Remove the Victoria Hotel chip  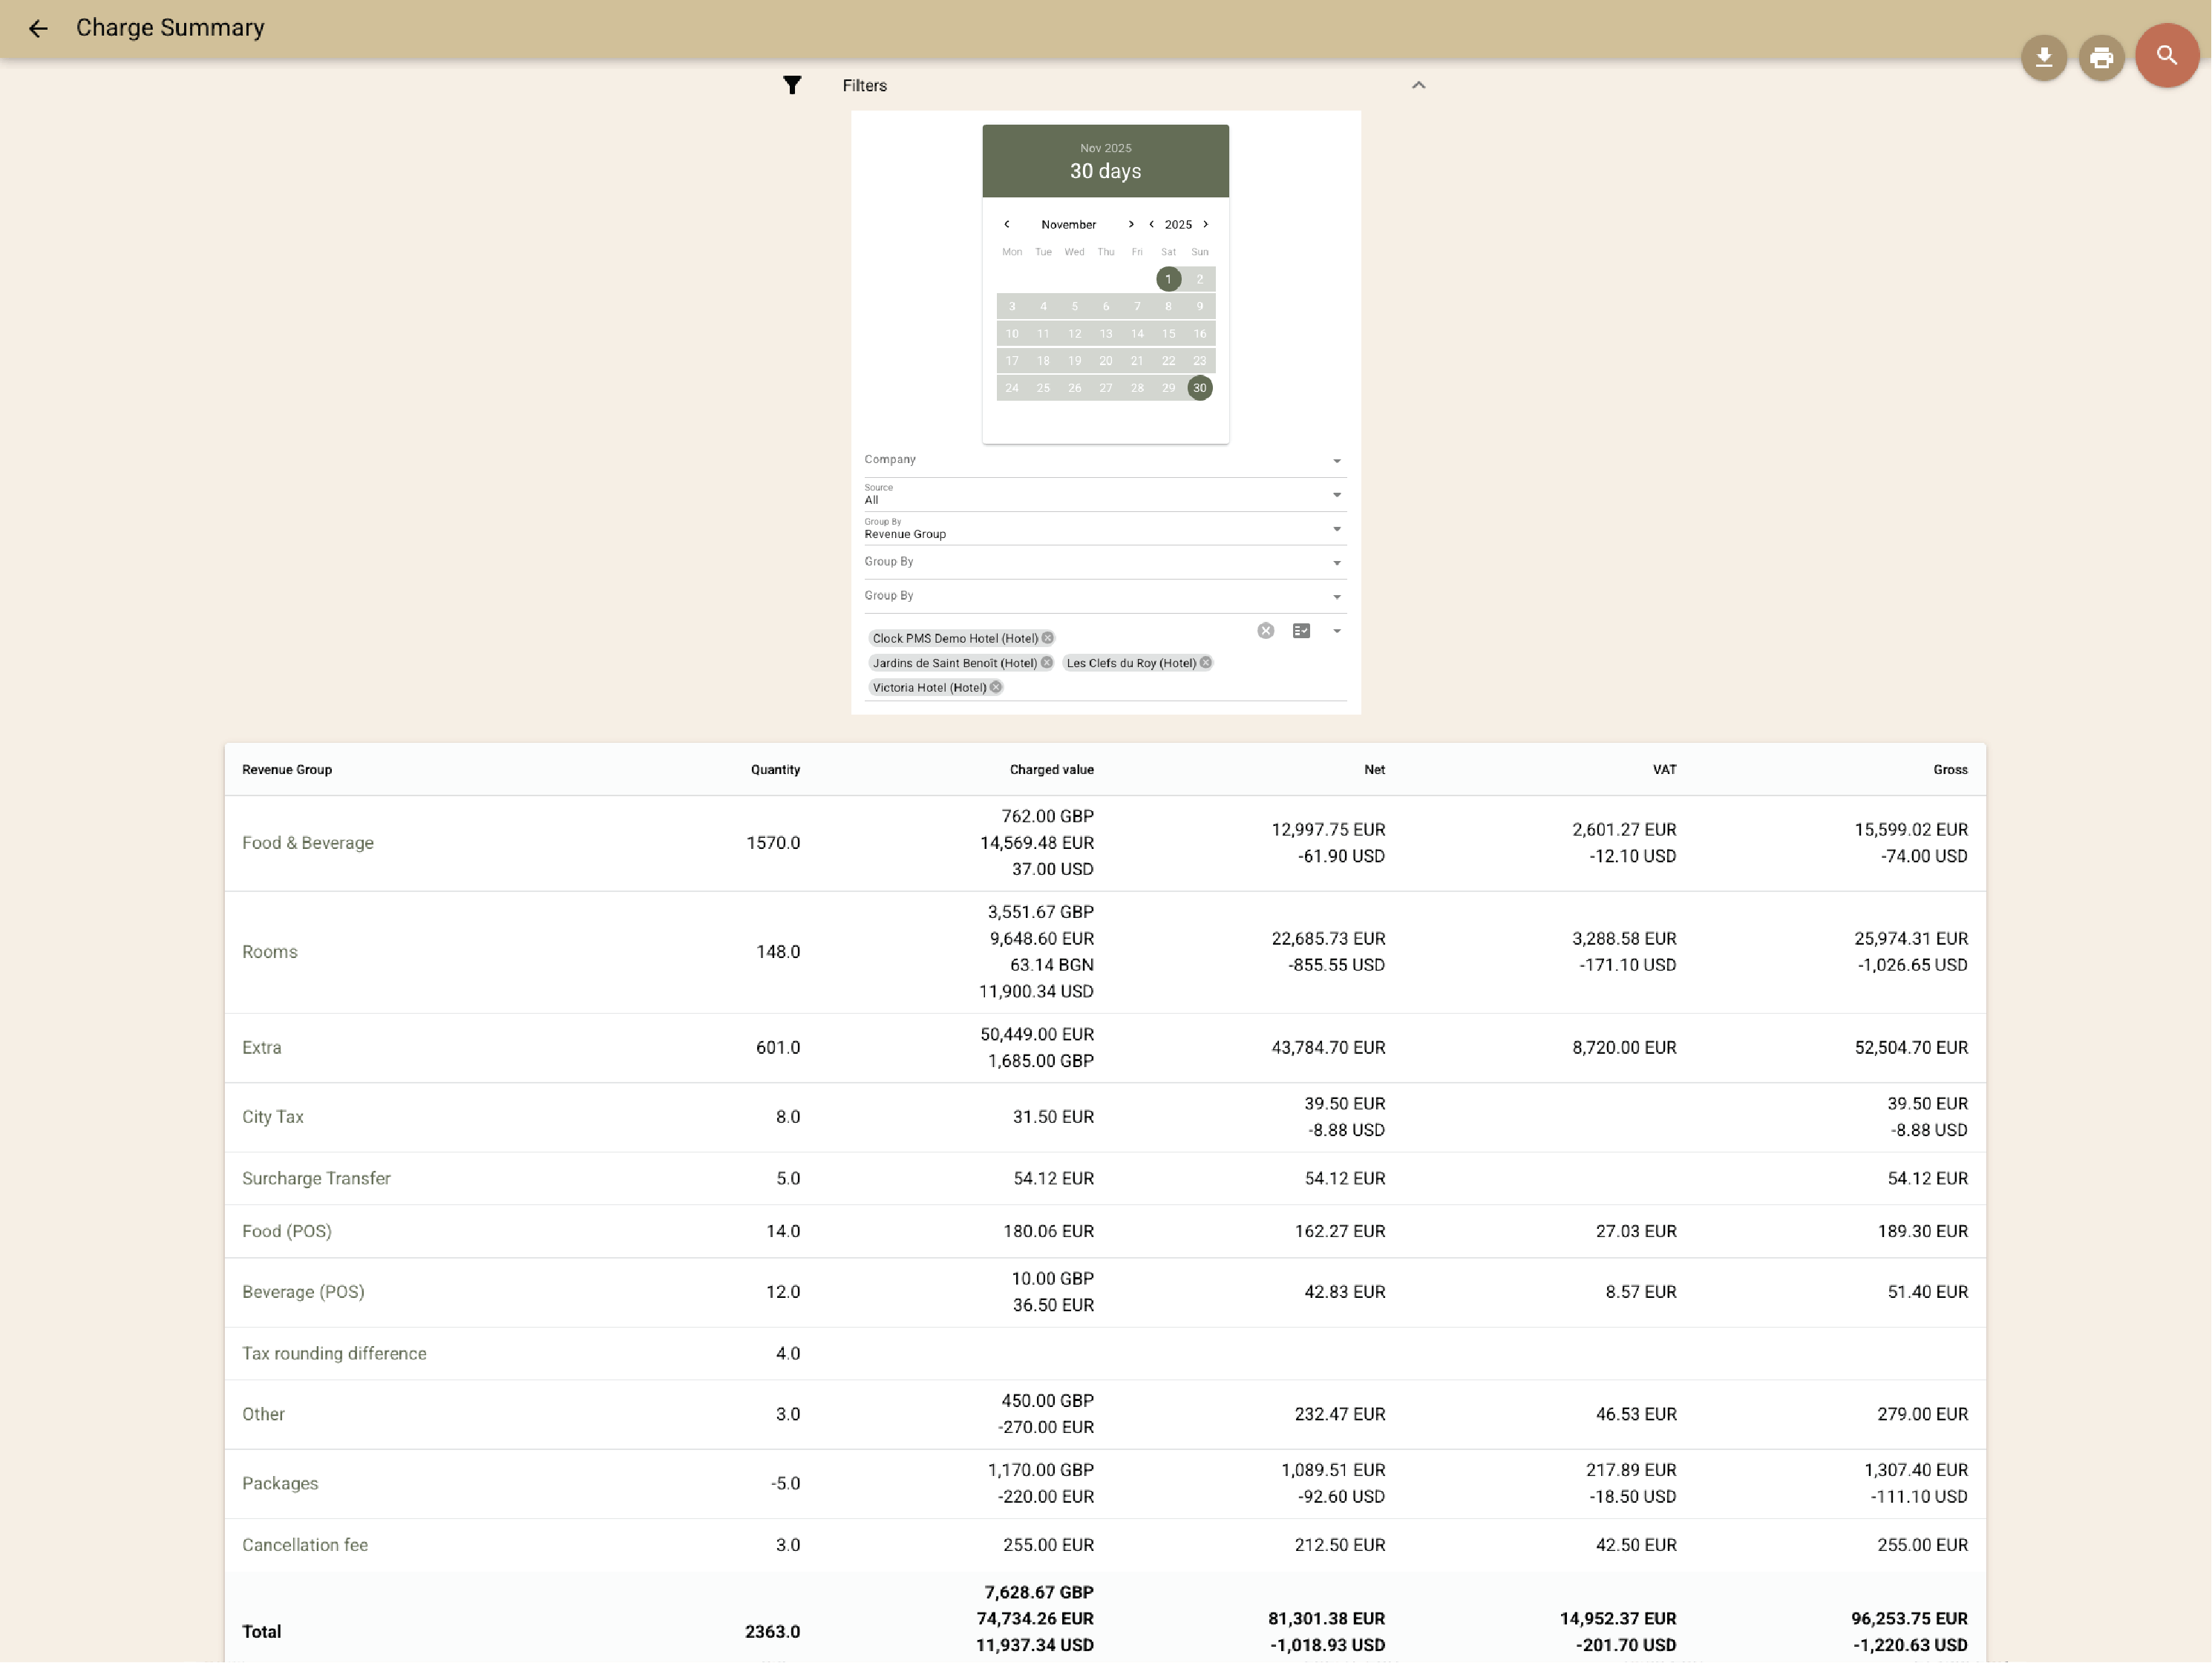(x=995, y=687)
